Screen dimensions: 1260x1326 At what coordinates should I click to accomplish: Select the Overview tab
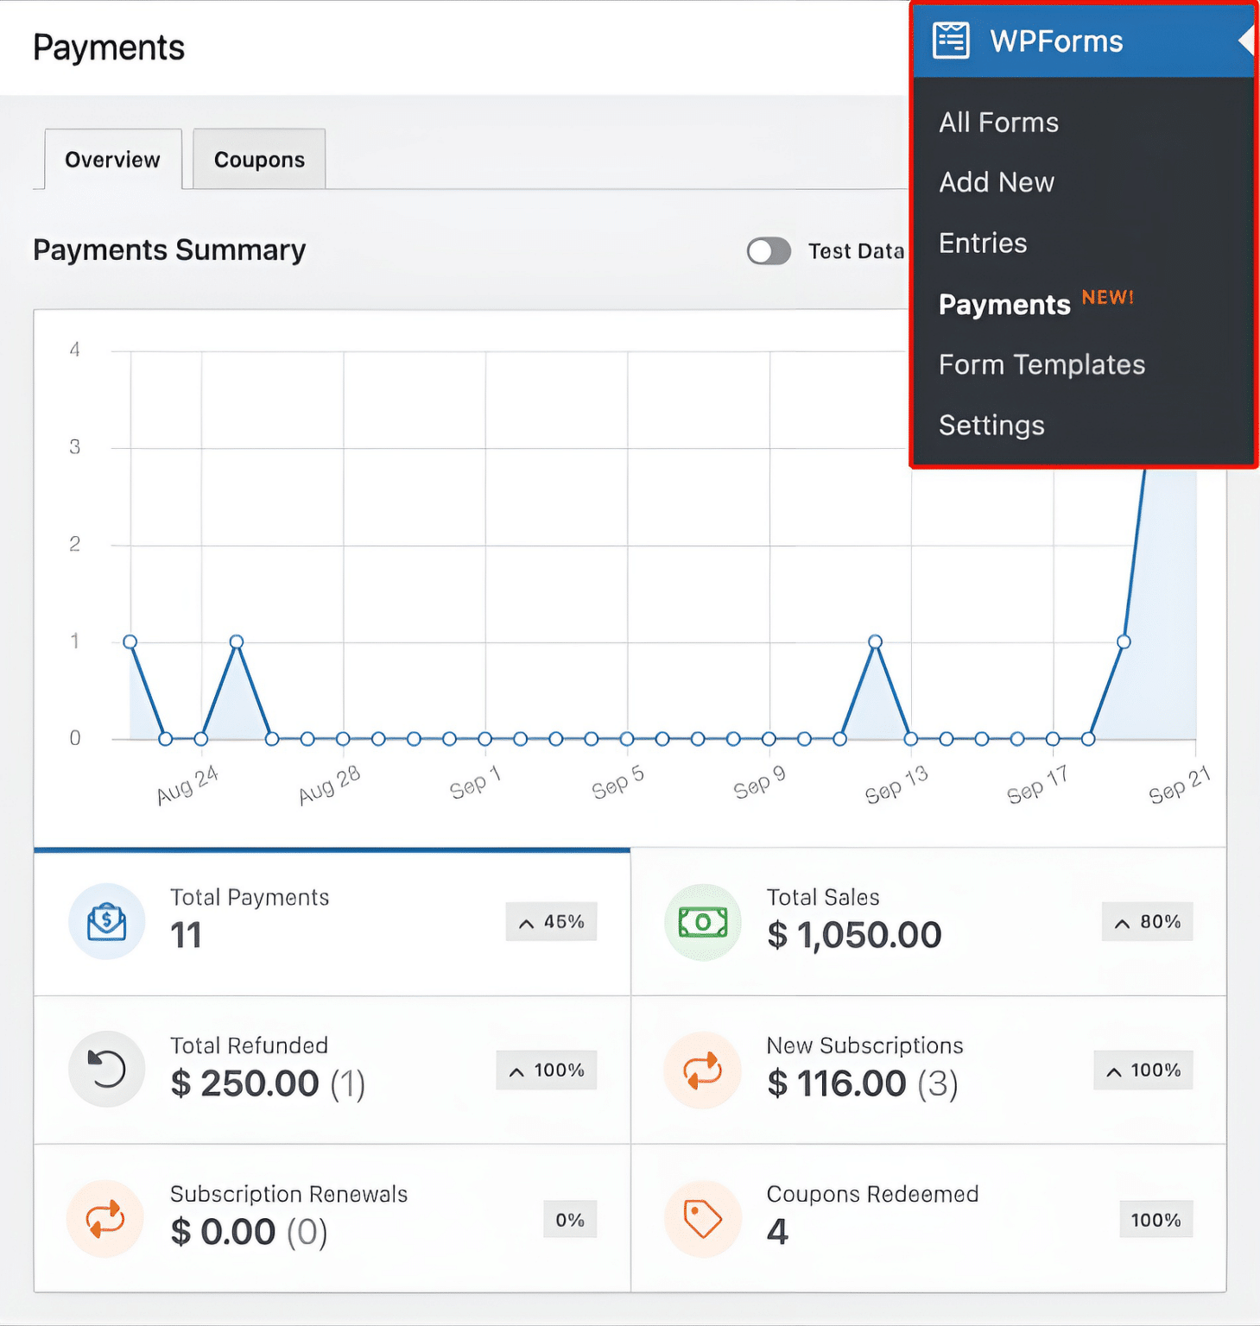click(x=111, y=159)
